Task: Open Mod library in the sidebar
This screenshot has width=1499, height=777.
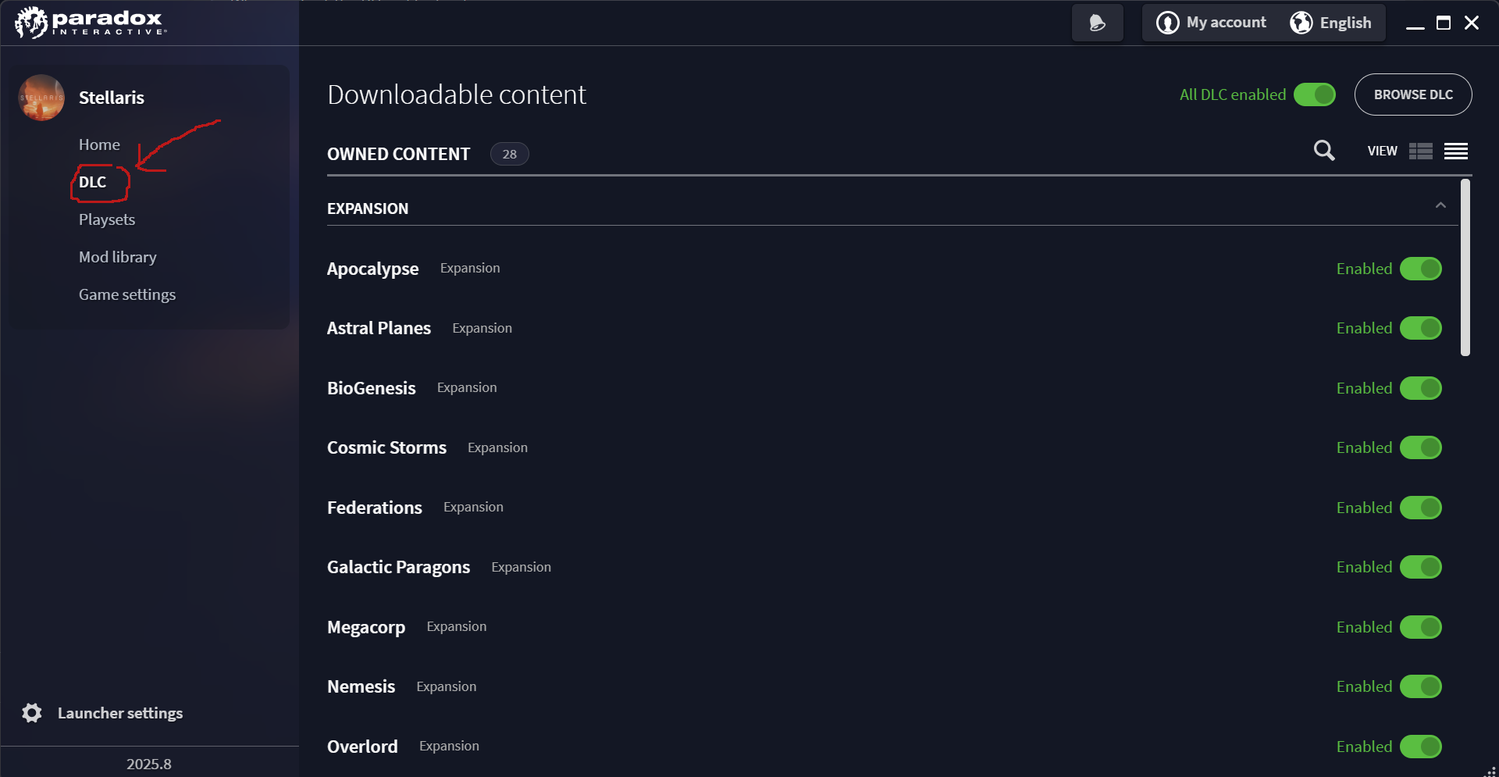Action: click(x=117, y=257)
